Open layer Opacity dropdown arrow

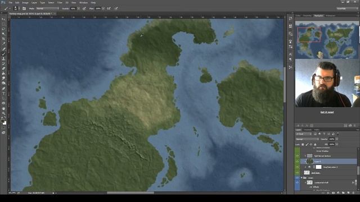(x=337, y=139)
